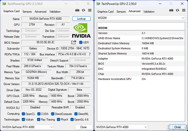
Task: Toggle the CUDA checkbox
Action: pos(39,114)
